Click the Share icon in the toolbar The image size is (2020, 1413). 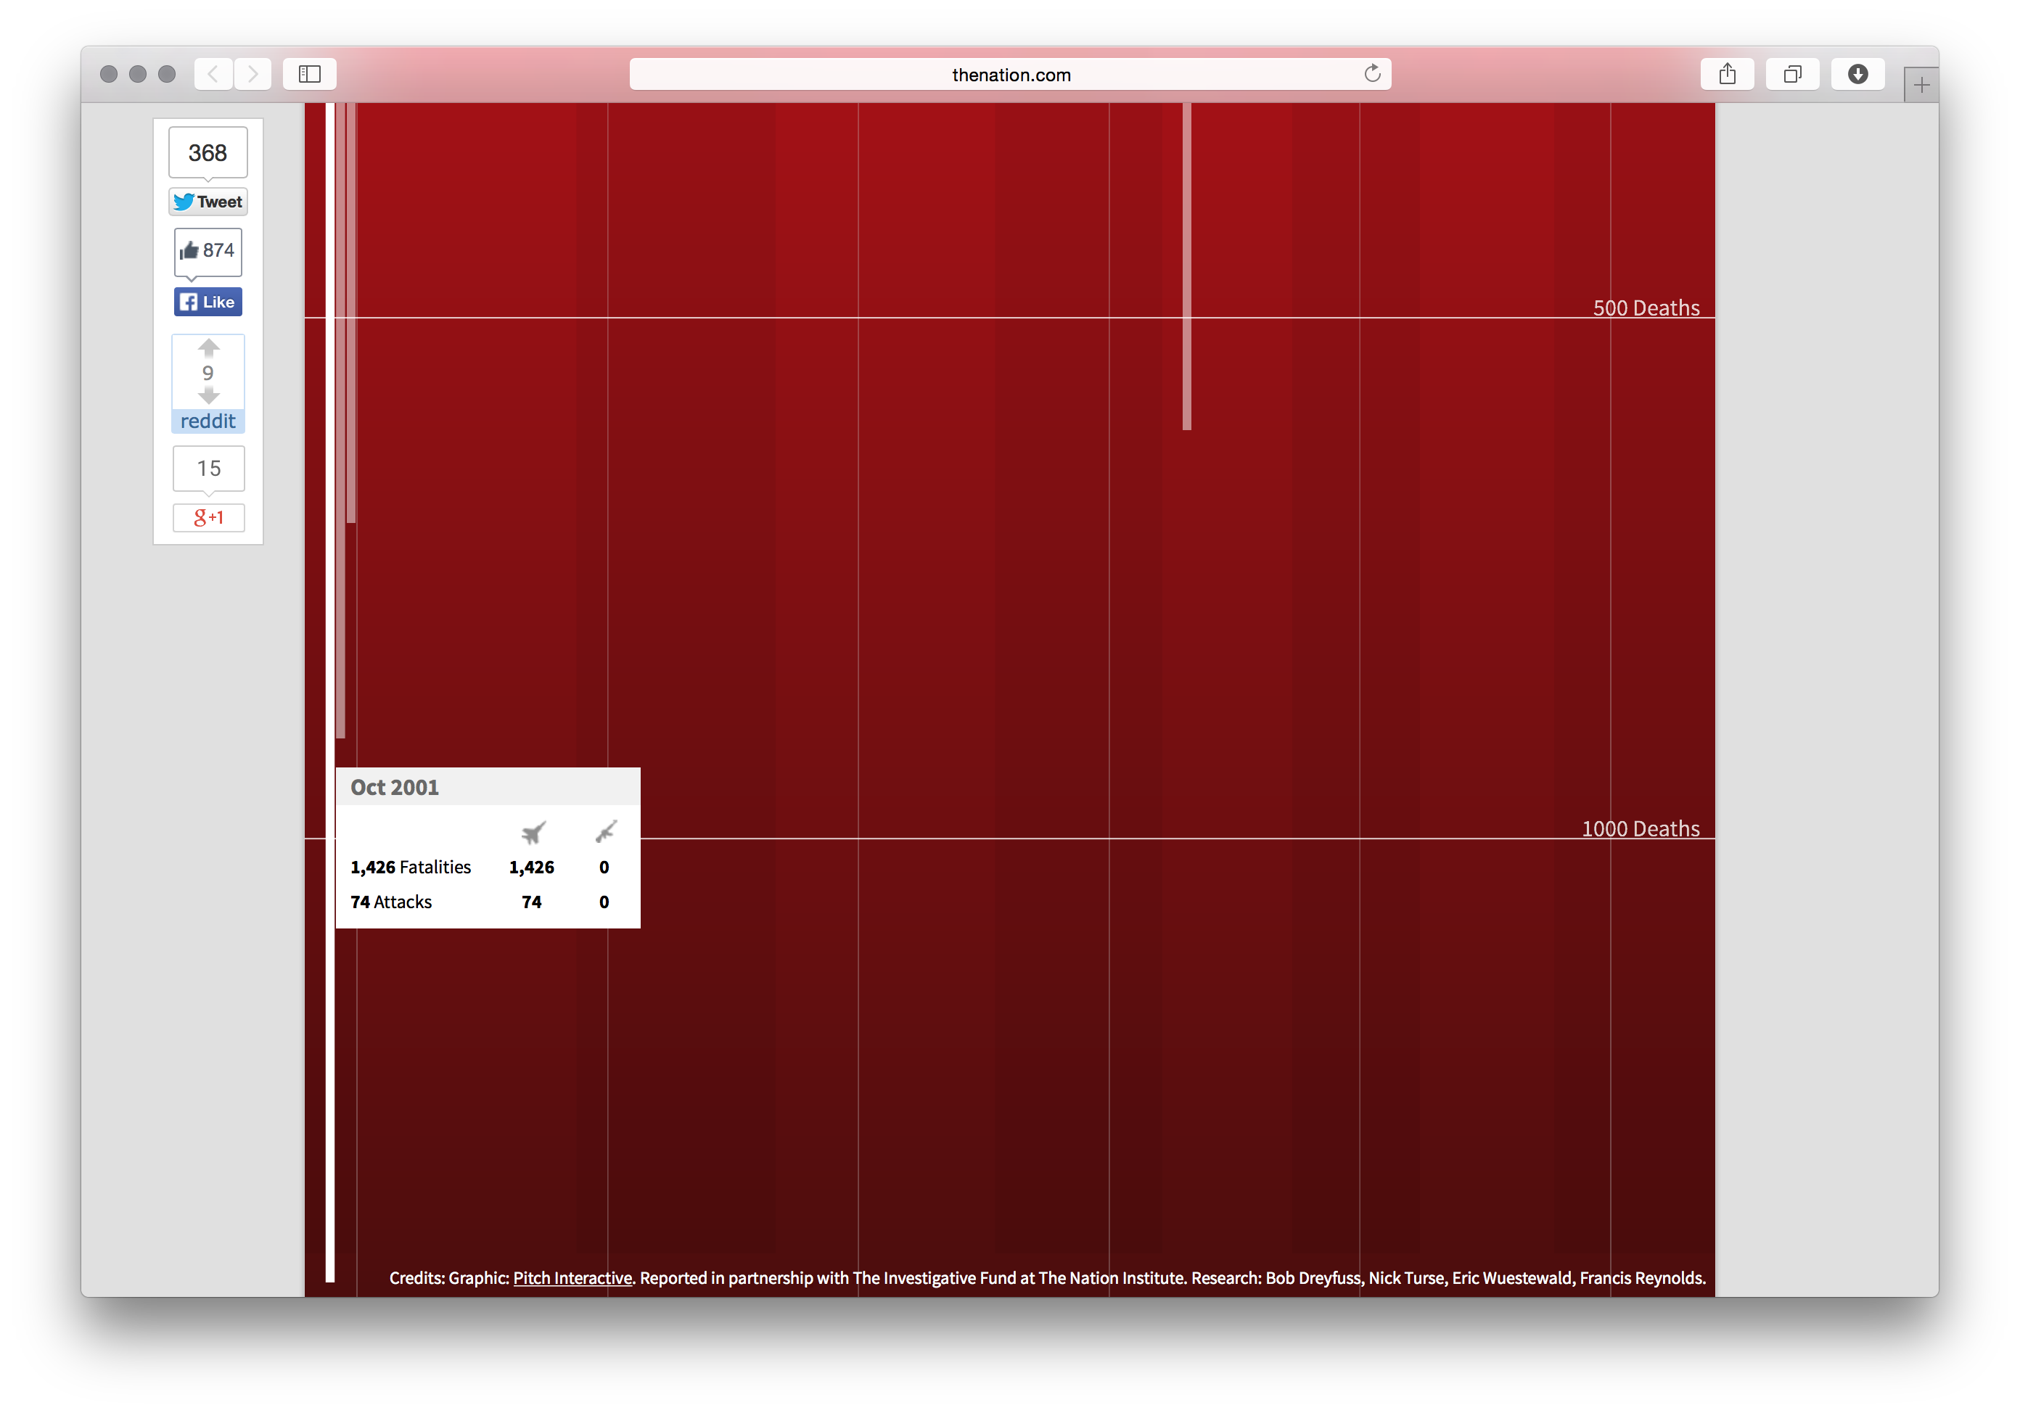[1727, 74]
